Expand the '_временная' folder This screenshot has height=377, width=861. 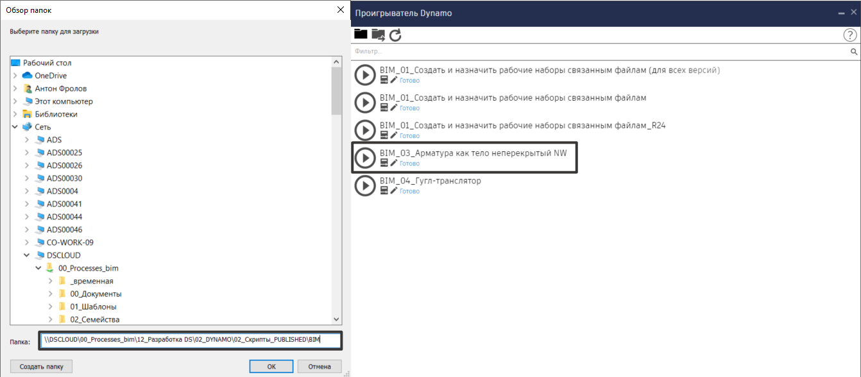(51, 281)
